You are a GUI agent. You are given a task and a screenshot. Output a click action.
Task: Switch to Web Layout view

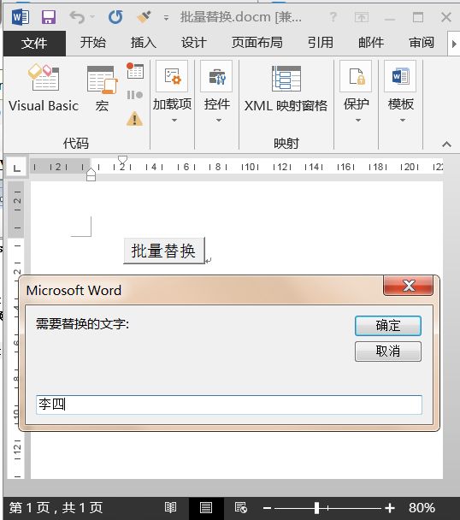pyautogui.click(x=241, y=507)
